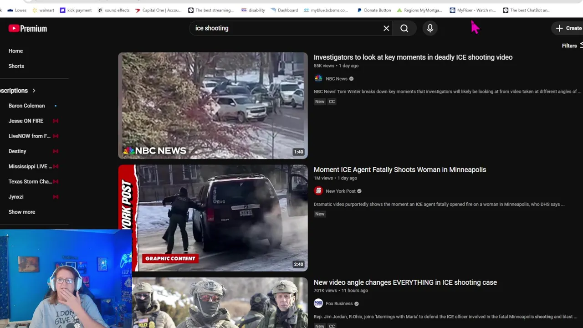583x328 pixels.
Task: Open the Mississippi LIVE subscription
Action: (x=30, y=166)
